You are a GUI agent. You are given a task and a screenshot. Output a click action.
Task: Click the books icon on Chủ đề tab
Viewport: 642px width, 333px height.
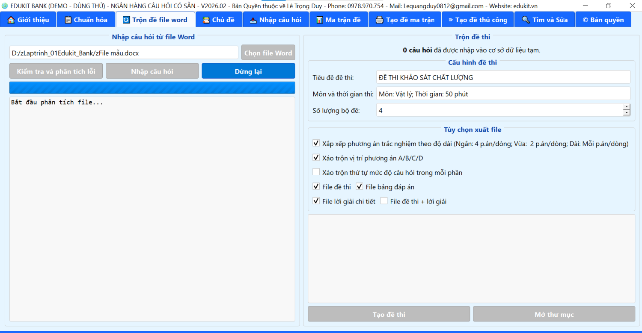pyautogui.click(x=206, y=20)
